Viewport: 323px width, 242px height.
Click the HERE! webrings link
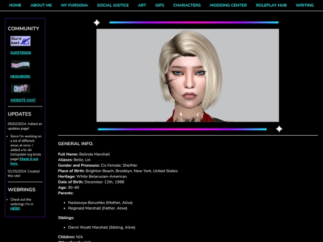[x=15, y=209]
